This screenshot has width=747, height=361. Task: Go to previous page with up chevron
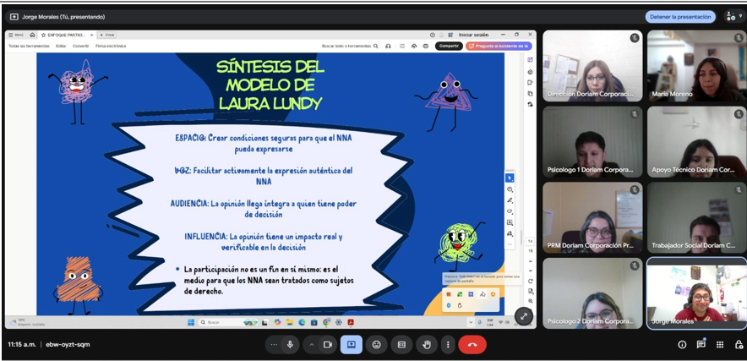pyautogui.click(x=530, y=260)
